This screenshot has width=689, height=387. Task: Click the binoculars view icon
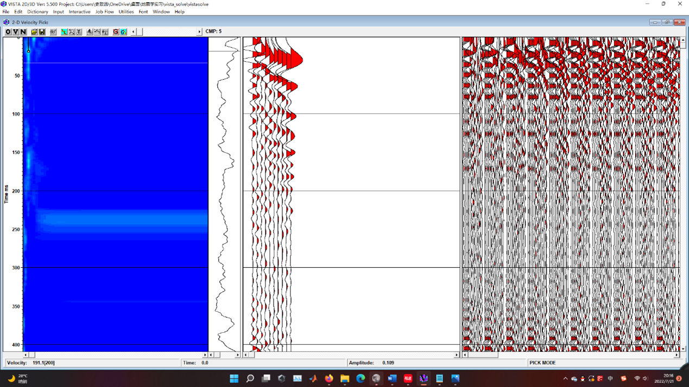tap(53, 32)
